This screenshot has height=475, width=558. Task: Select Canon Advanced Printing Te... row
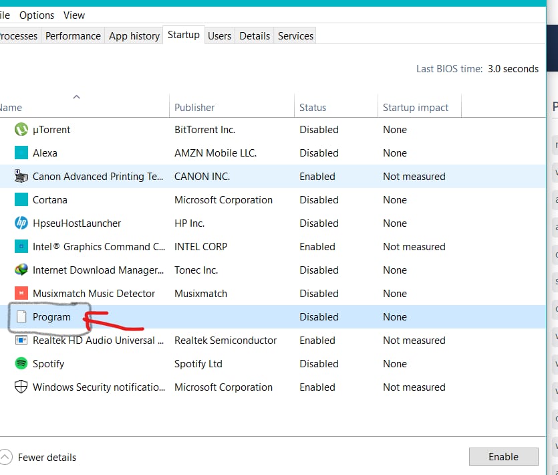coord(273,177)
